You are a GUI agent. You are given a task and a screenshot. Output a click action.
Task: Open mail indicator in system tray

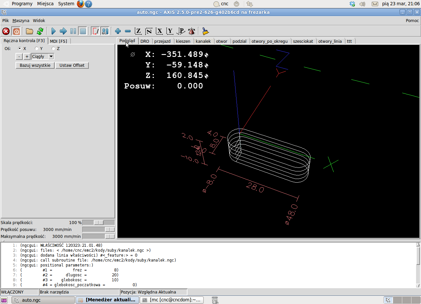click(375, 4)
